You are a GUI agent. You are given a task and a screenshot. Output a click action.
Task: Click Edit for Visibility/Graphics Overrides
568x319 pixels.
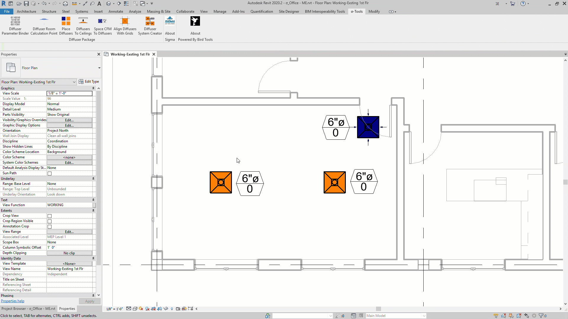click(69, 120)
